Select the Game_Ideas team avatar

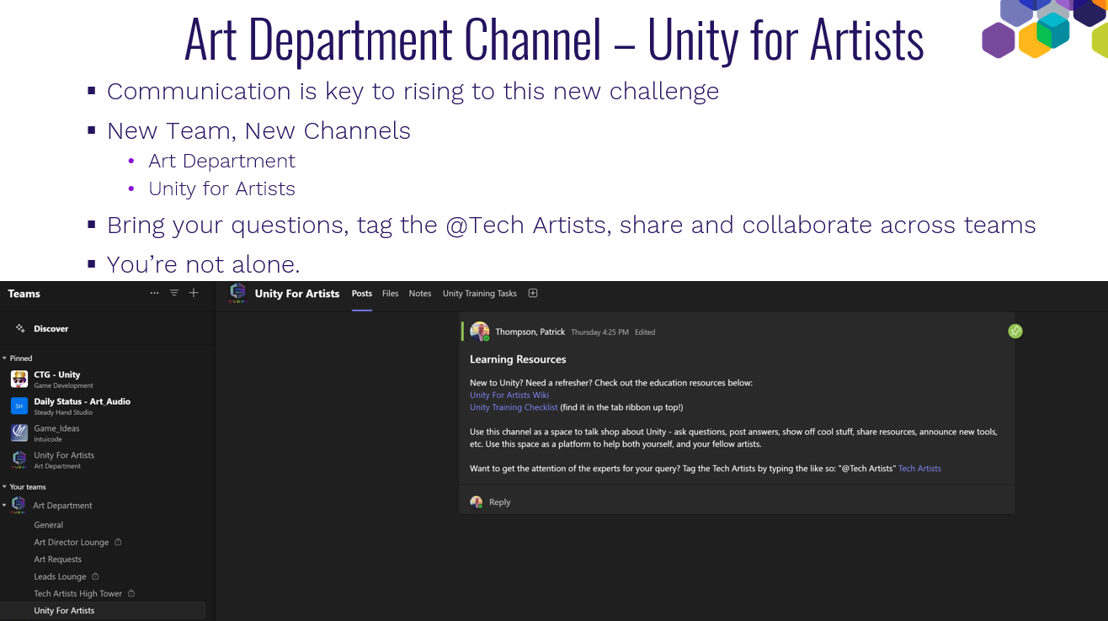point(19,433)
